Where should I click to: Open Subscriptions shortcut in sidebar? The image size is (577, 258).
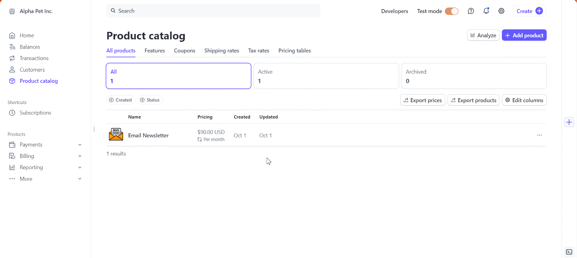tap(35, 113)
